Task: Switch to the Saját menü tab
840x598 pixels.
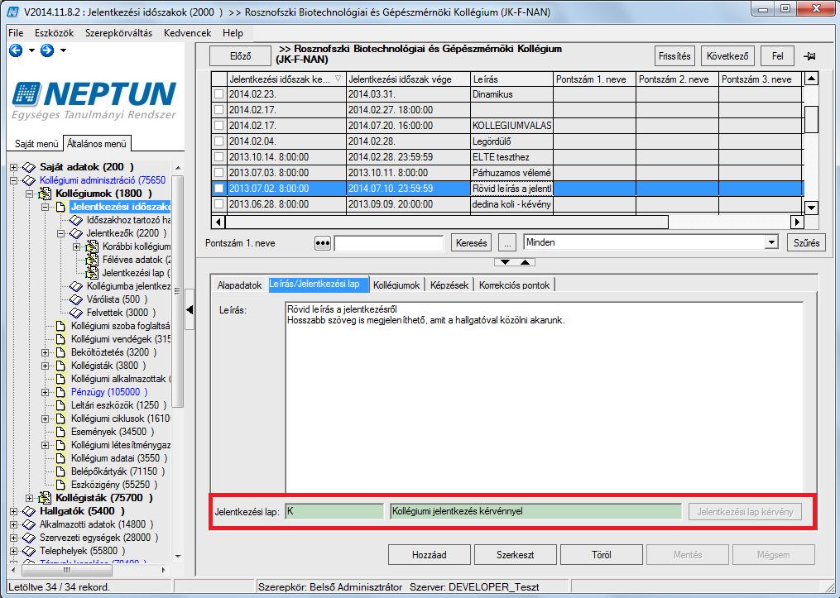Action: tap(36, 143)
